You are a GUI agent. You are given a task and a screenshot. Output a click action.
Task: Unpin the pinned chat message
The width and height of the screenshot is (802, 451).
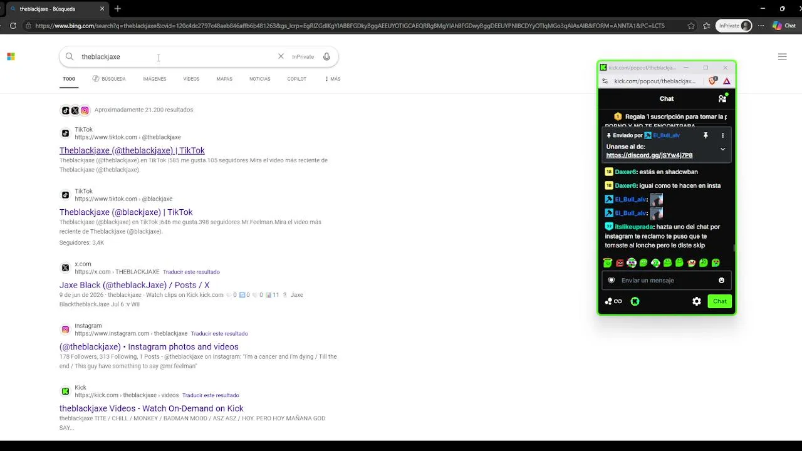706,135
